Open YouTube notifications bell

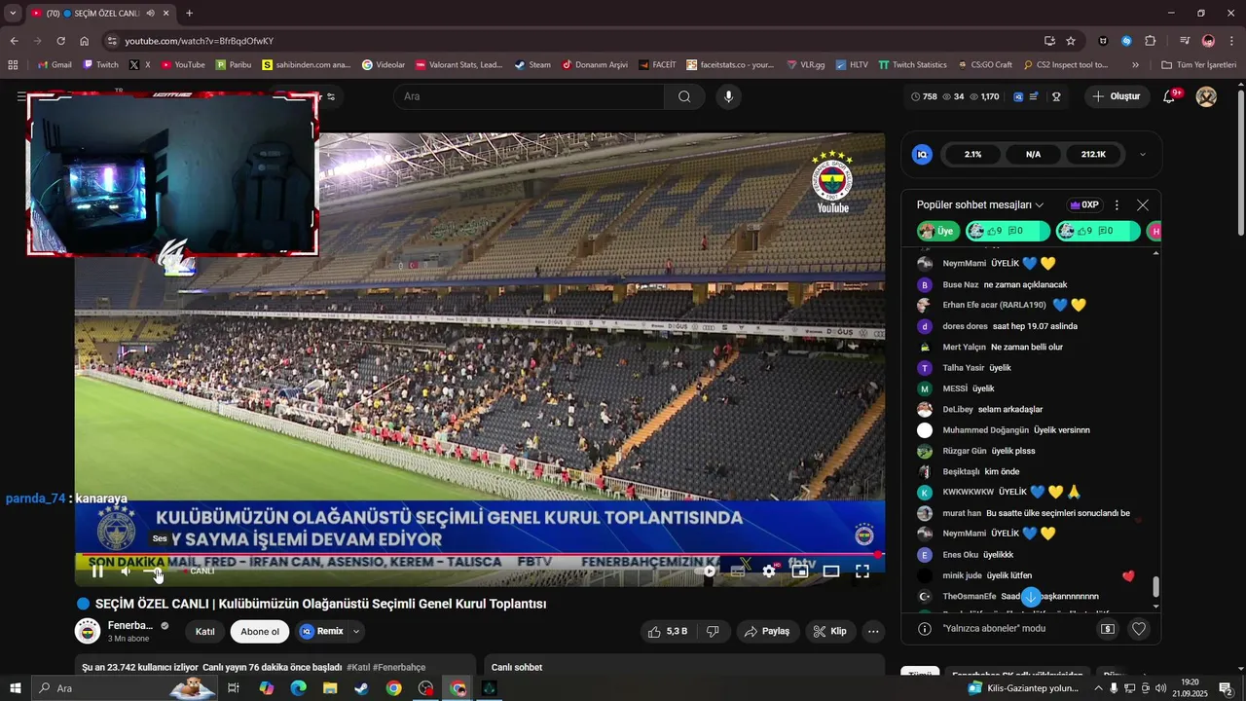click(1170, 96)
